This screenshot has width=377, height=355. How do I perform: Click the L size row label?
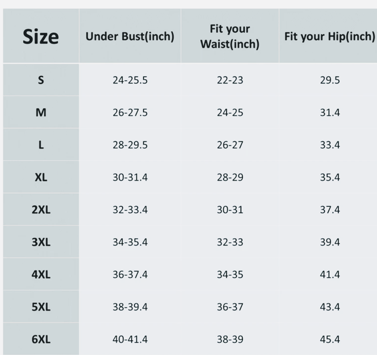coord(41,145)
